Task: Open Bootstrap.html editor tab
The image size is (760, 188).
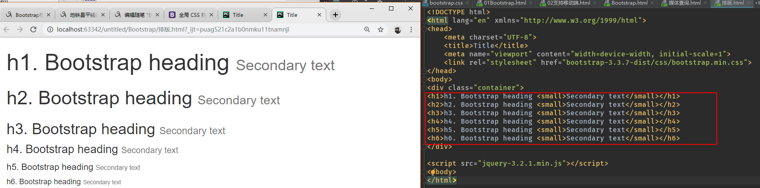Action: point(629,3)
